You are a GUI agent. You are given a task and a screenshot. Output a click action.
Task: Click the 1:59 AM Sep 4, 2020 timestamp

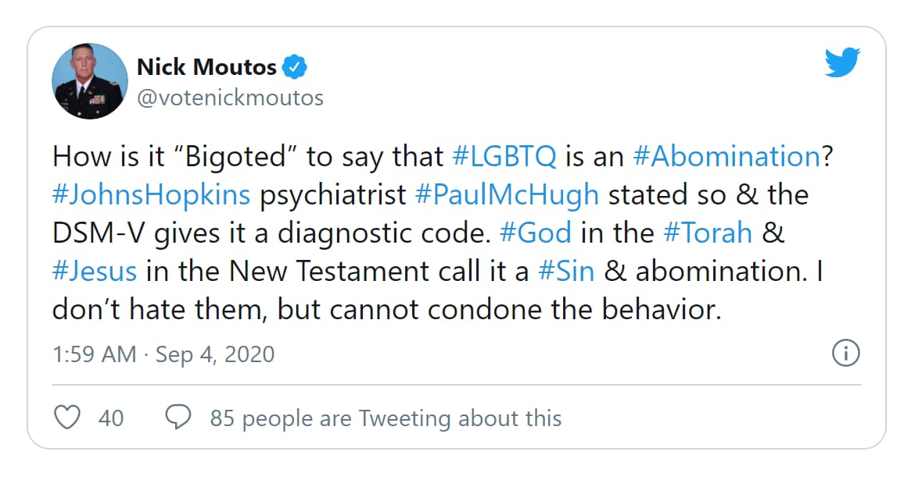163,354
